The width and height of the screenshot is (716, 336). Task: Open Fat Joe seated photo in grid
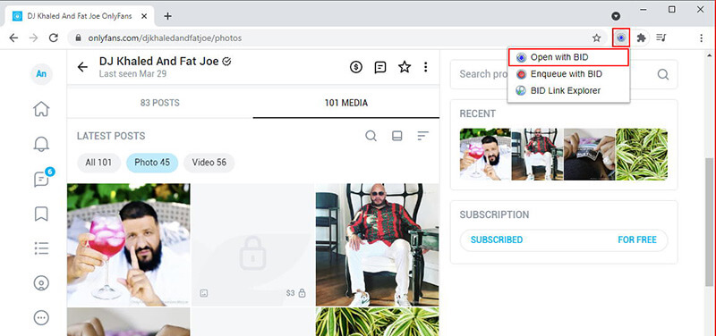(x=377, y=245)
